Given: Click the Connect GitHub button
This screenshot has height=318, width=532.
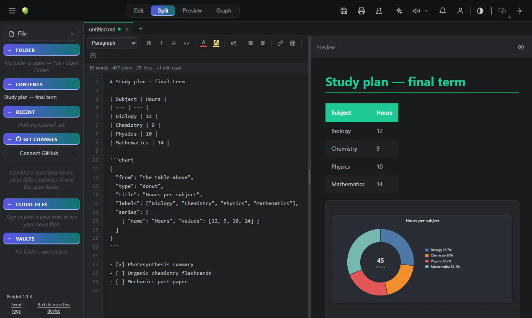Looking at the screenshot, I should pyautogui.click(x=41, y=153).
